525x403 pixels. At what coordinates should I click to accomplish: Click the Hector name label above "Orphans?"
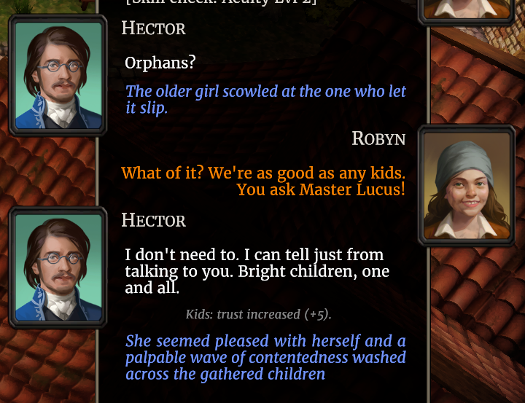coord(153,28)
